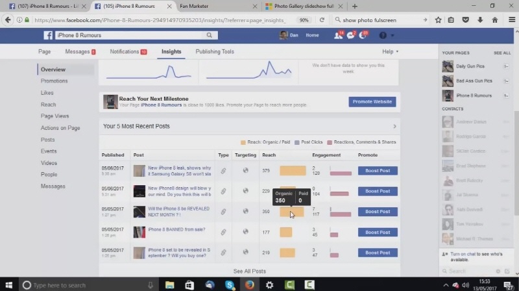Click targeting globe for iPhone 8 BANNED post
The image size is (519, 291).
pos(246,232)
